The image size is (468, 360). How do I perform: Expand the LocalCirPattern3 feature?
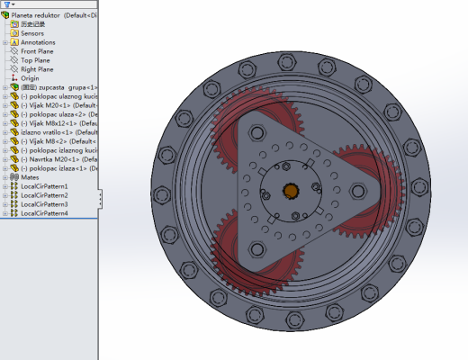(5, 204)
